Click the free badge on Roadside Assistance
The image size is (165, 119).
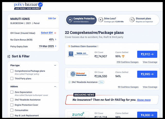tap(101, 82)
